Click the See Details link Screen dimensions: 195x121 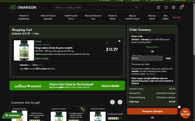pyautogui.click(x=151, y=74)
